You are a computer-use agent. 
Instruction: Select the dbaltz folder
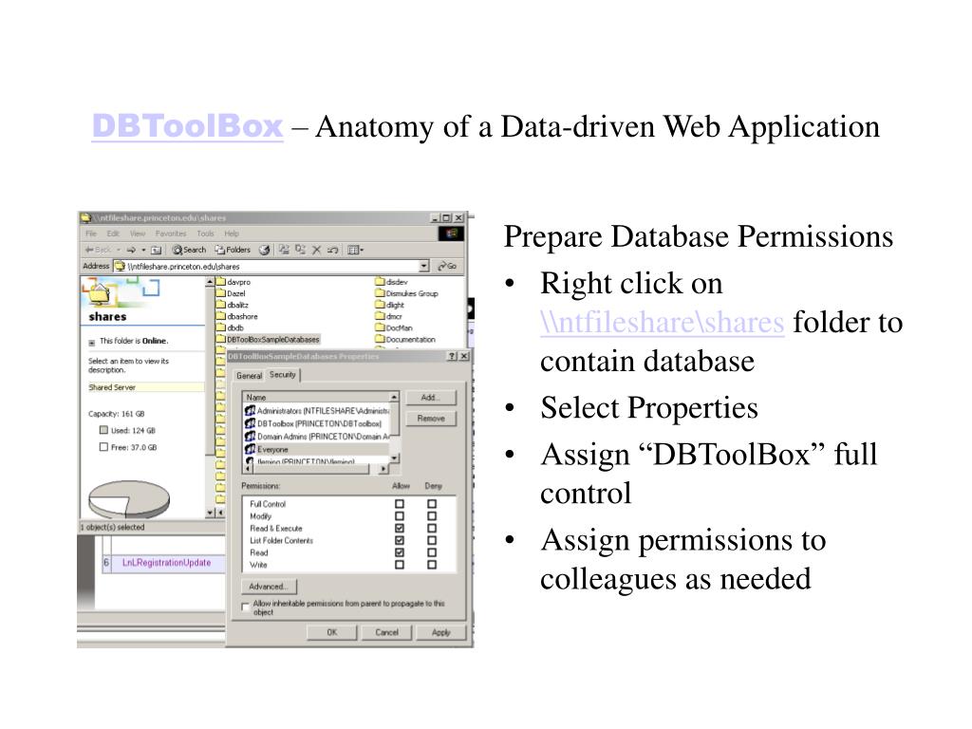click(233, 305)
